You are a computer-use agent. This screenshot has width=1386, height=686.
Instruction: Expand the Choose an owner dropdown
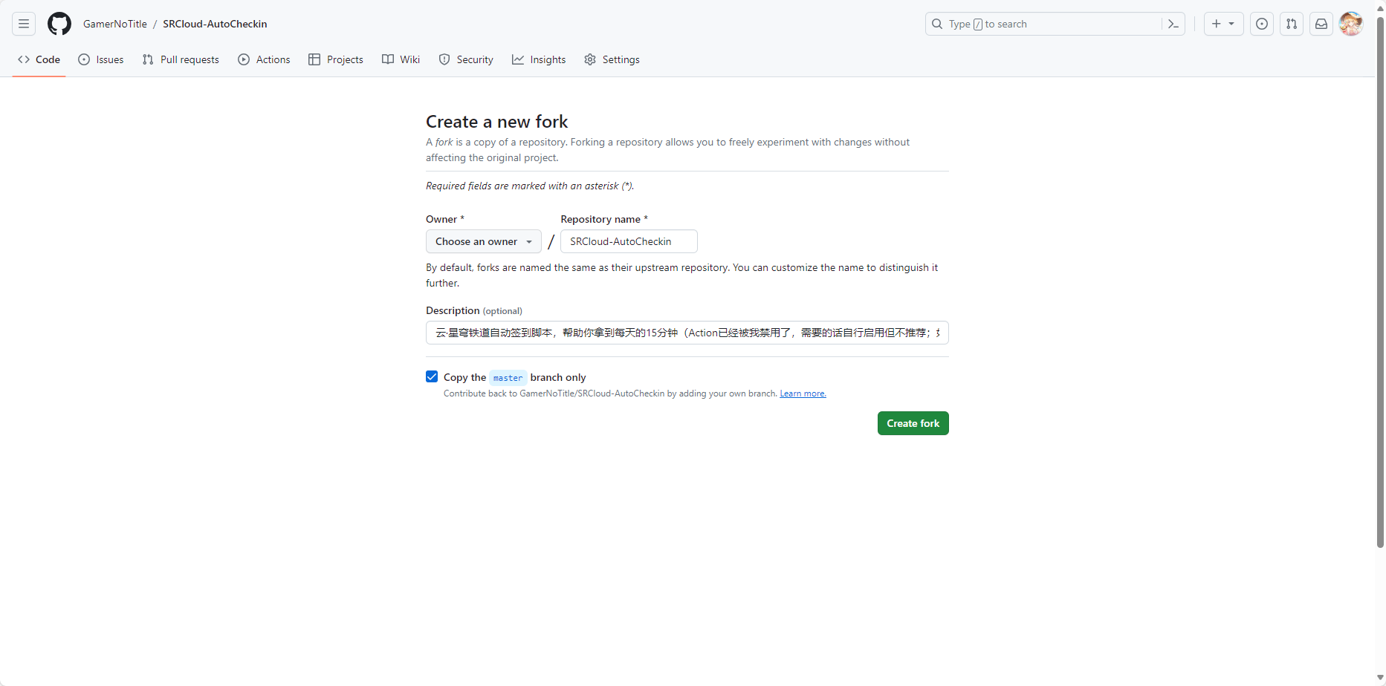tap(483, 241)
